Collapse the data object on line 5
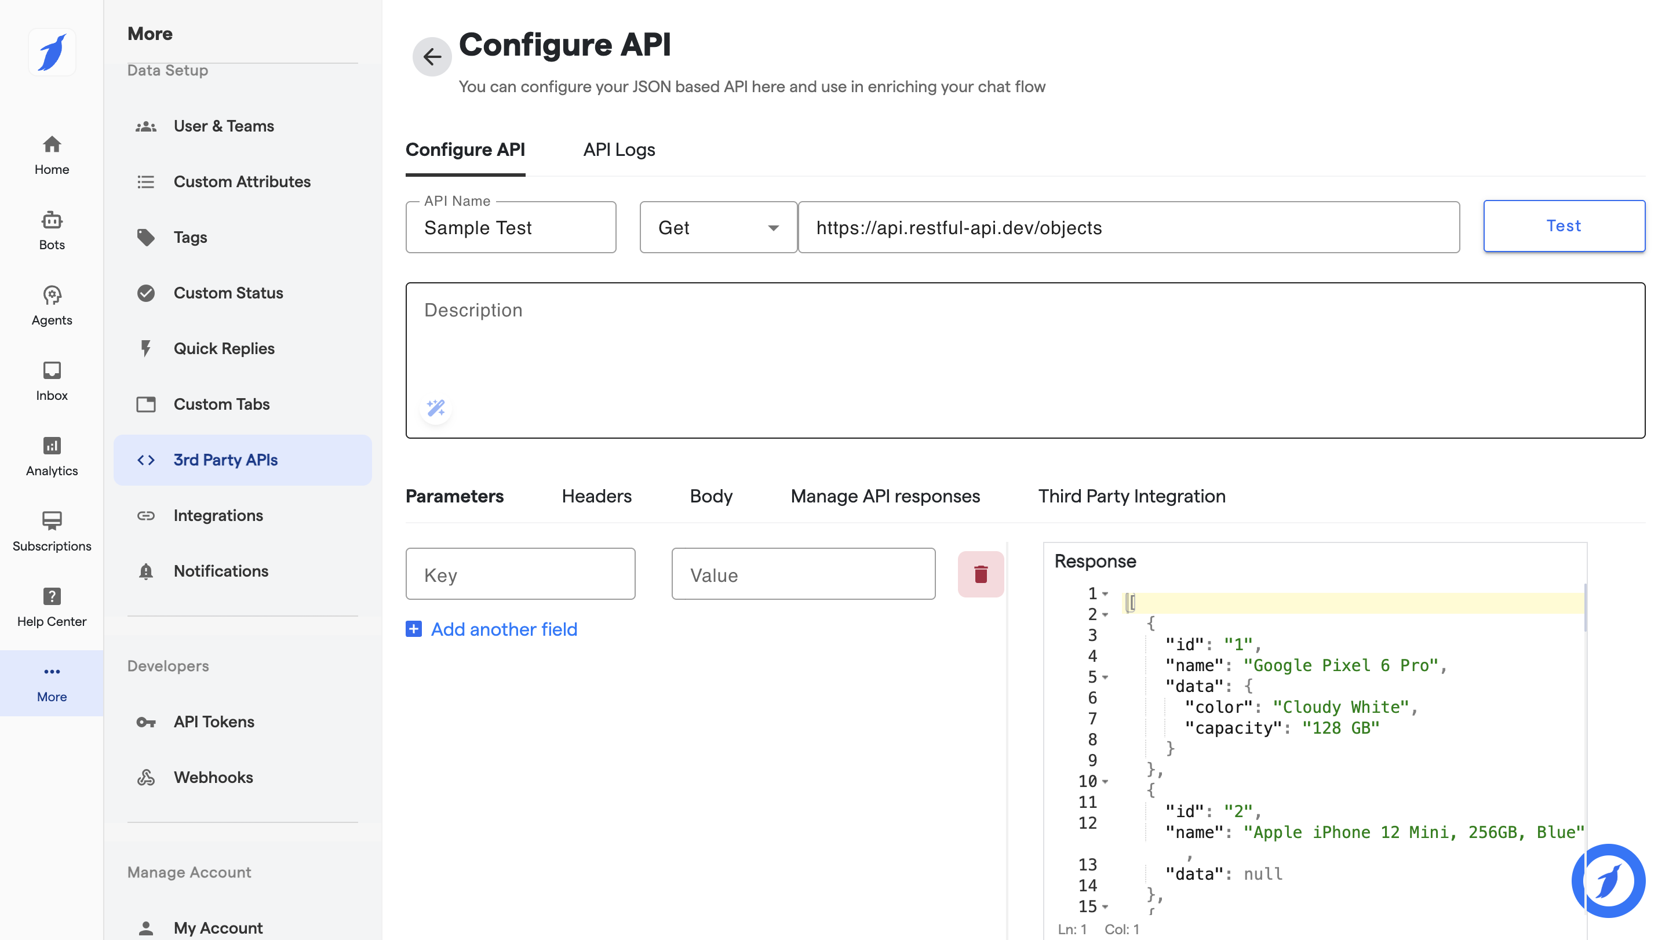 1105,677
